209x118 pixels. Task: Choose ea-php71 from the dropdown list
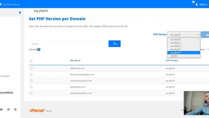pos(184,43)
